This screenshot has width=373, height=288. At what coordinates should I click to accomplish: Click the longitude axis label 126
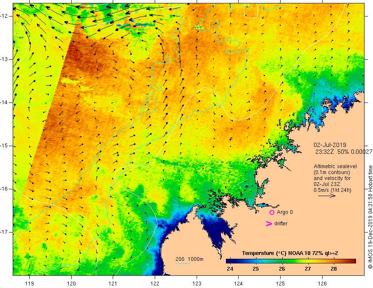point(322,283)
